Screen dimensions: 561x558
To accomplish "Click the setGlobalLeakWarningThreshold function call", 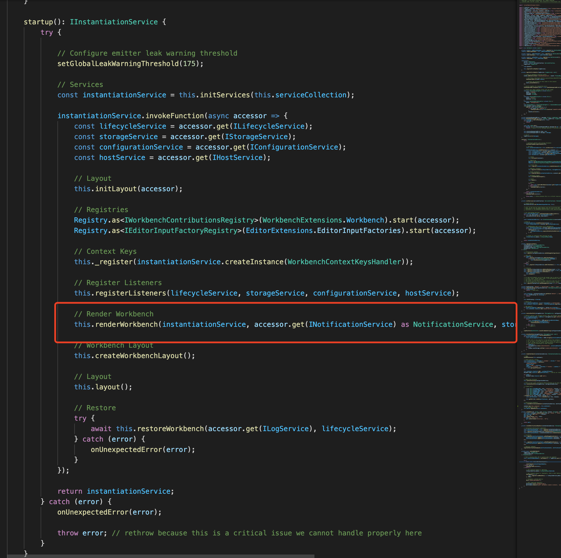I will tap(118, 64).
